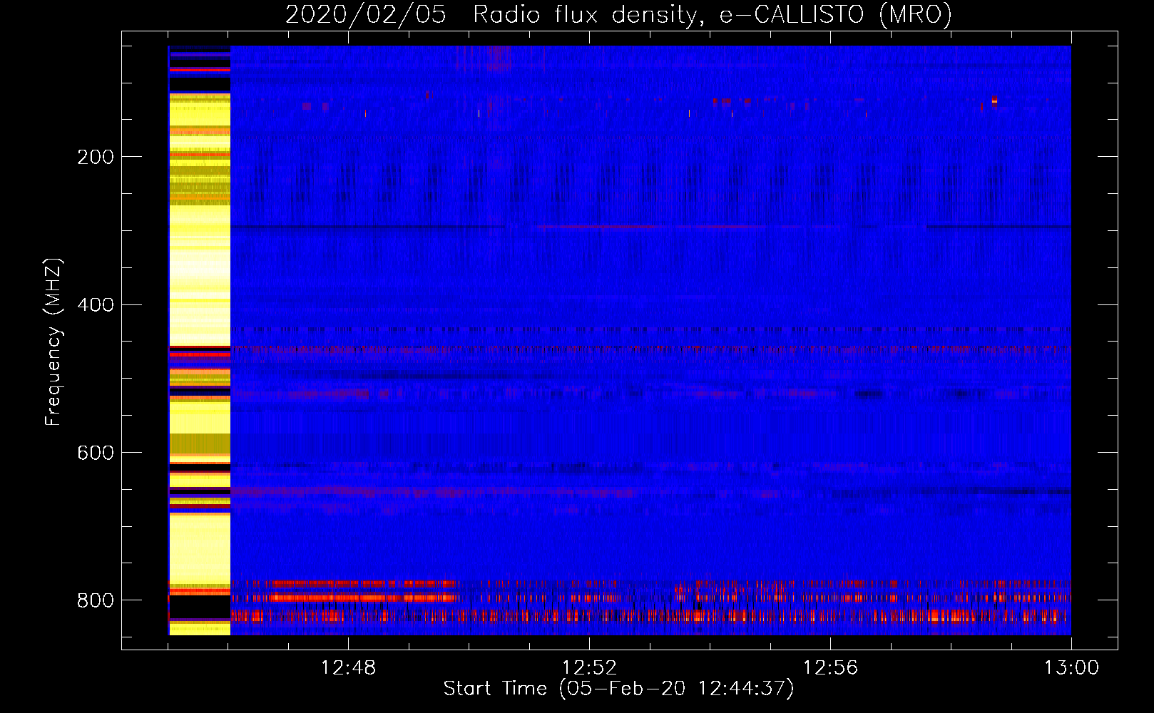Click the 12:52 time tick label
This screenshot has height=713, width=1154.
589,668
